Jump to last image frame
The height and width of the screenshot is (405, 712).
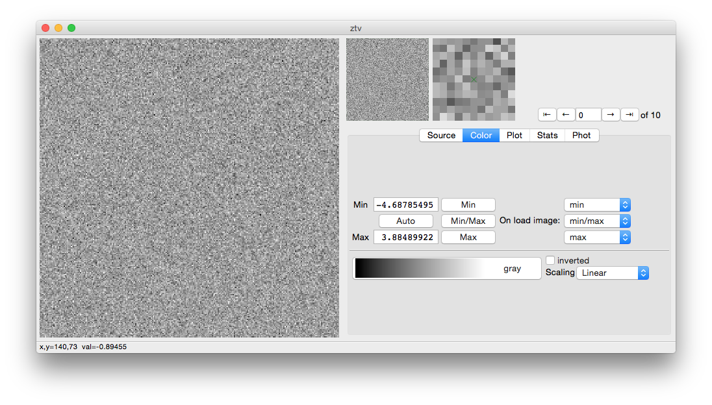coord(629,115)
